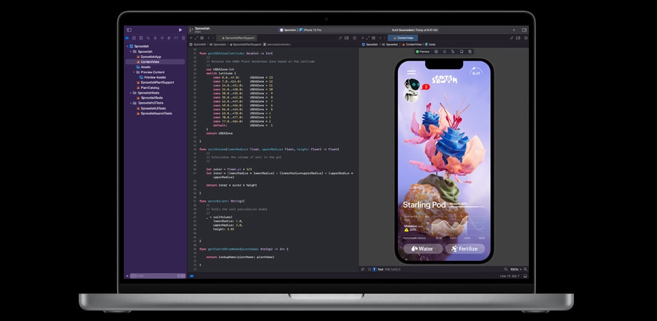
Task: Add new file with plus button
Action: 127,276
